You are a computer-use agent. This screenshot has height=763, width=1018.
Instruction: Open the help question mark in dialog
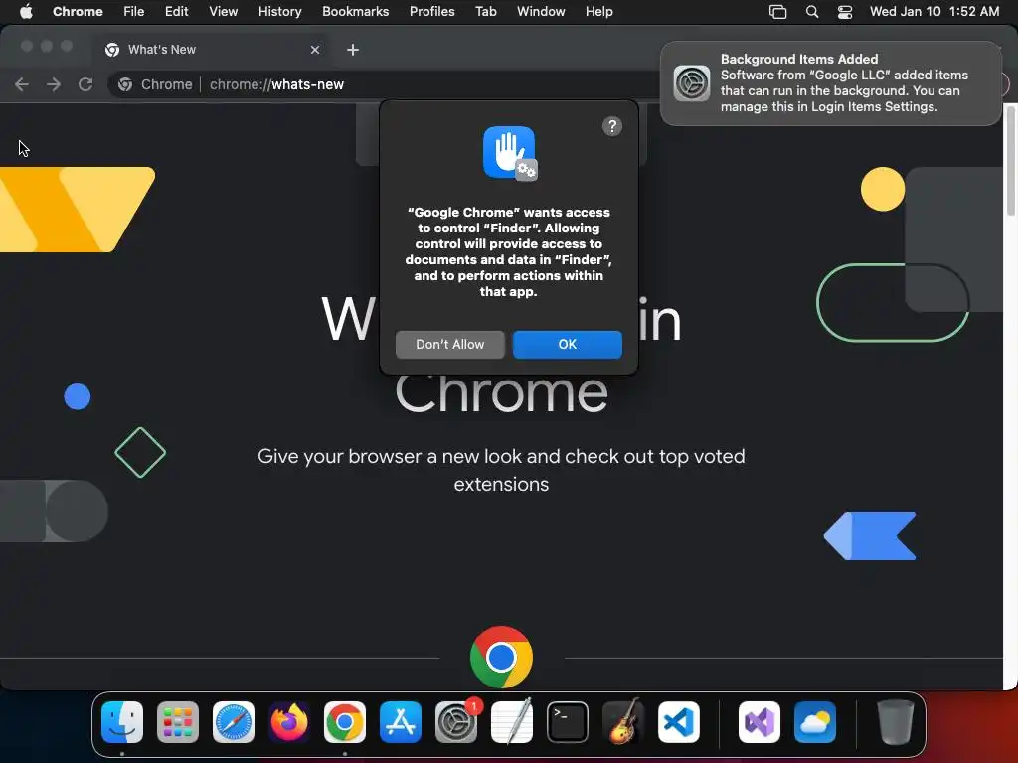tap(611, 126)
